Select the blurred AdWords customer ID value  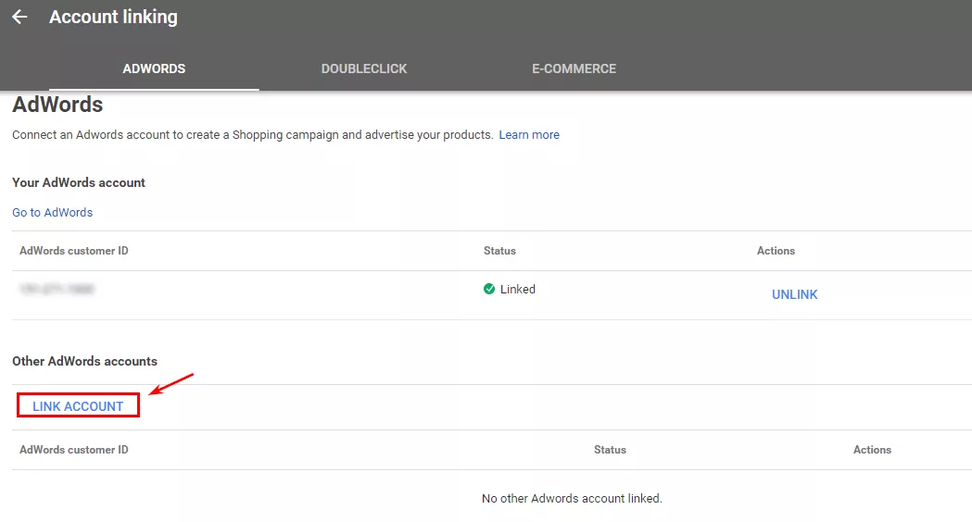coord(57,289)
